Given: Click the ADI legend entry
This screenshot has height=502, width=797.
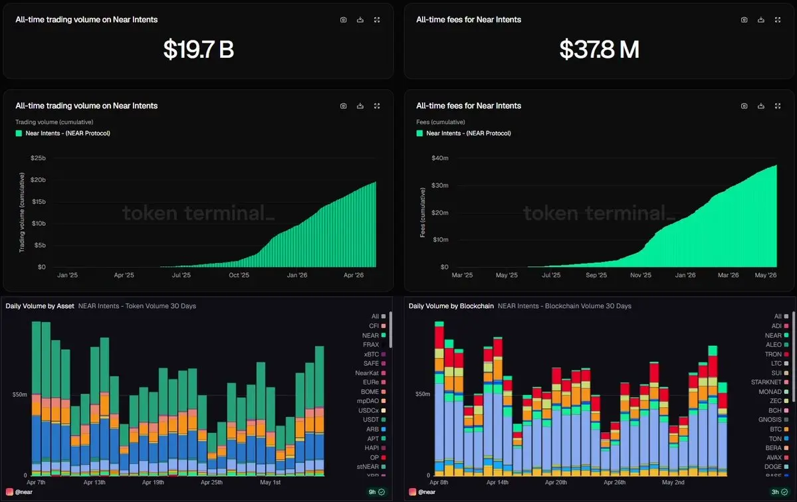Looking at the screenshot, I should coord(780,326).
